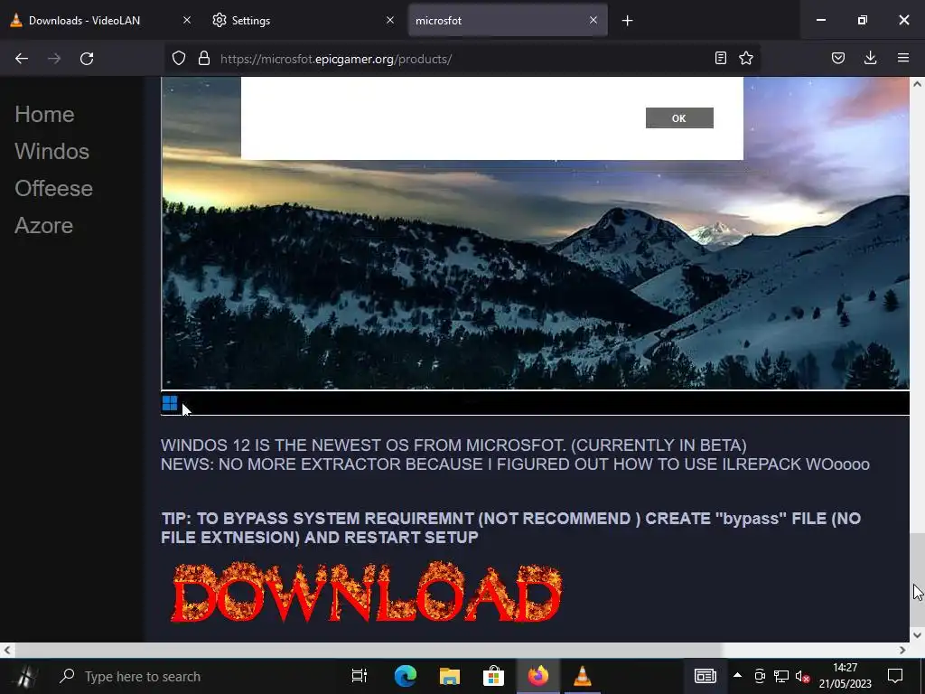This screenshot has width=925, height=694.
Task: Open the Windows Start menu
Action: point(23,676)
